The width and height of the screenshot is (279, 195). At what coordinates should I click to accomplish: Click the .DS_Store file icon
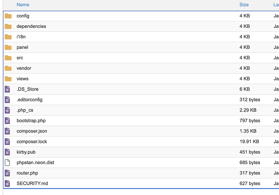7,89
